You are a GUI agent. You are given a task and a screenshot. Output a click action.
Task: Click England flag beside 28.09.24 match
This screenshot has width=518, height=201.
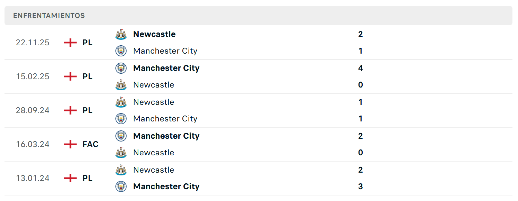click(x=70, y=110)
